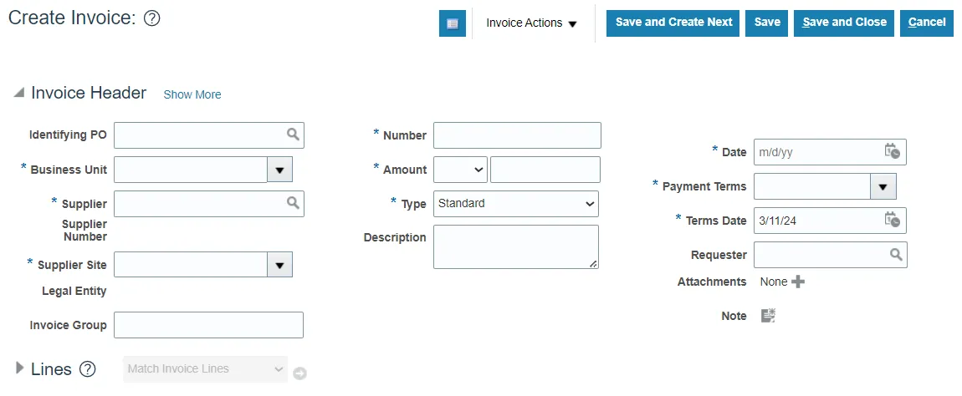Open the Date calendar picker icon
Screen dimensions: 962x396
[893, 151]
